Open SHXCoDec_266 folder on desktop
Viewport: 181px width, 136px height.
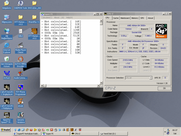[35, 5]
